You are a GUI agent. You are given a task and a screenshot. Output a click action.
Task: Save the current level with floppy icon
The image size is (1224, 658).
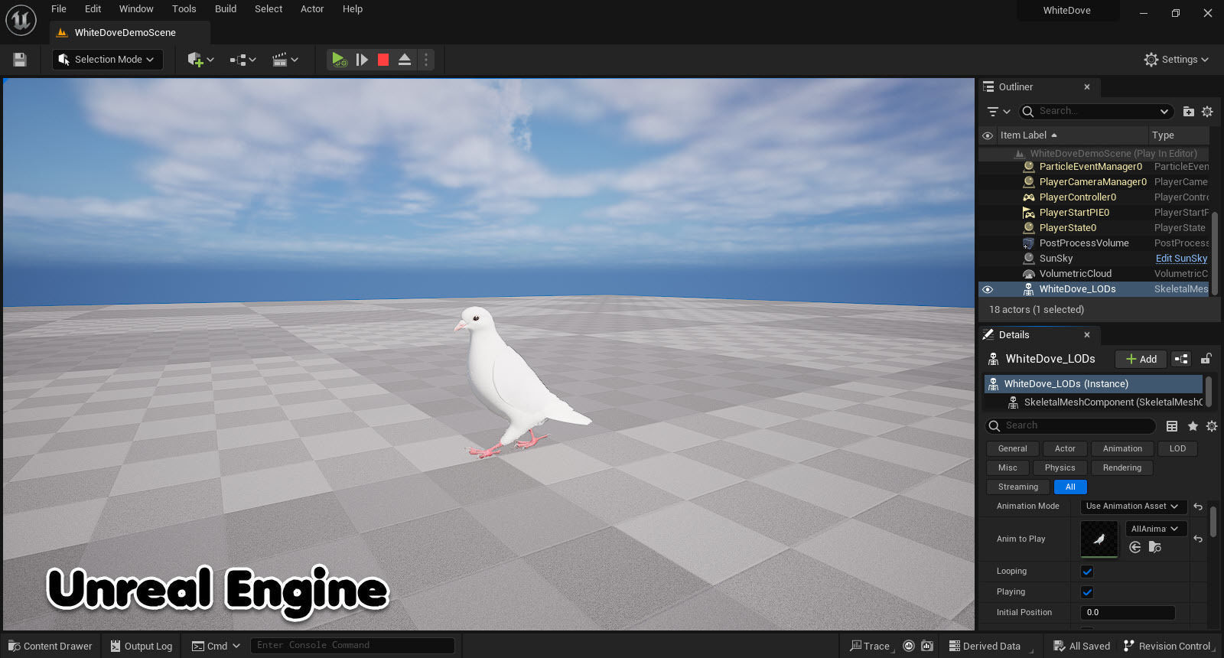(x=20, y=60)
